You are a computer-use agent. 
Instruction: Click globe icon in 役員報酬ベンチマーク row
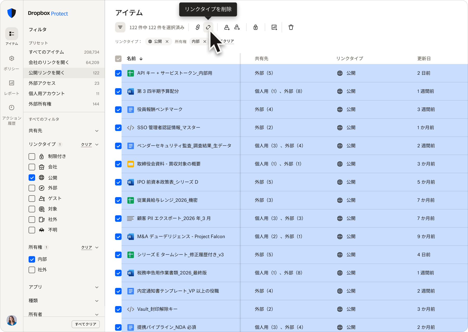click(x=340, y=109)
